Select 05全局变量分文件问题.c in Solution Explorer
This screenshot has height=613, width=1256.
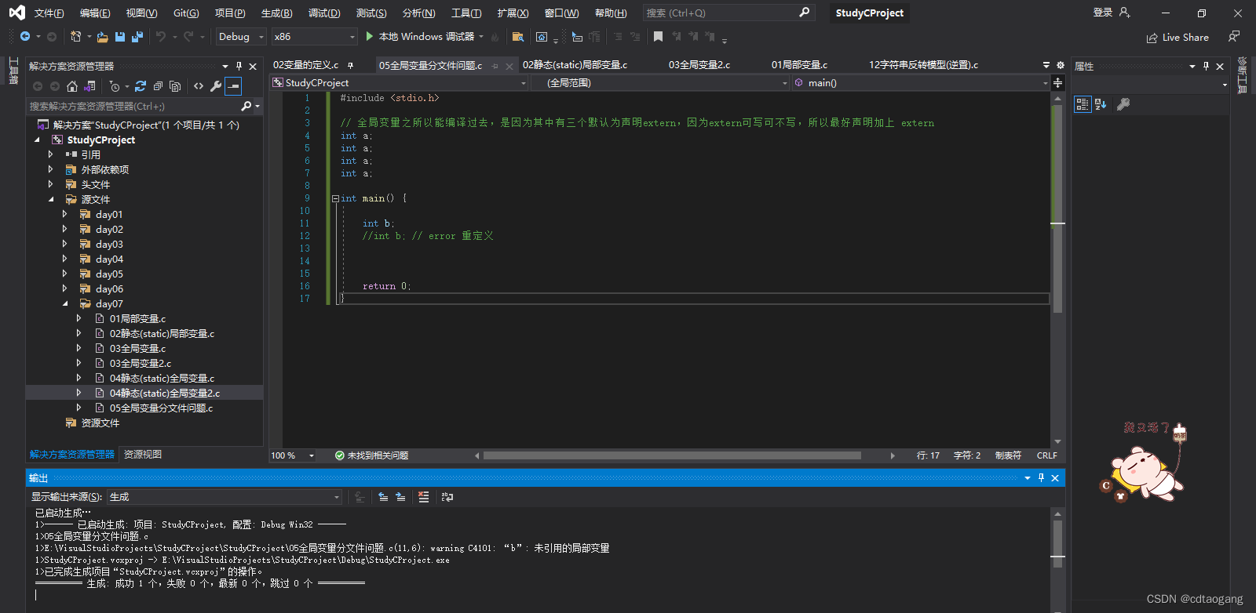(x=161, y=408)
